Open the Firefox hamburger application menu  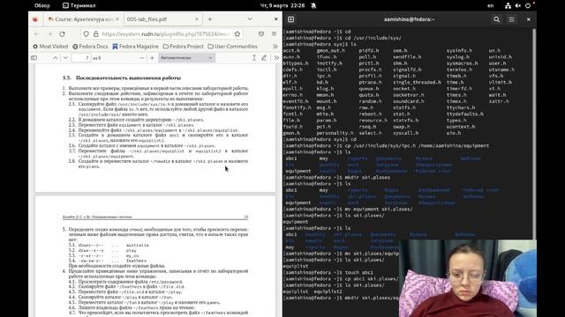[x=274, y=33]
